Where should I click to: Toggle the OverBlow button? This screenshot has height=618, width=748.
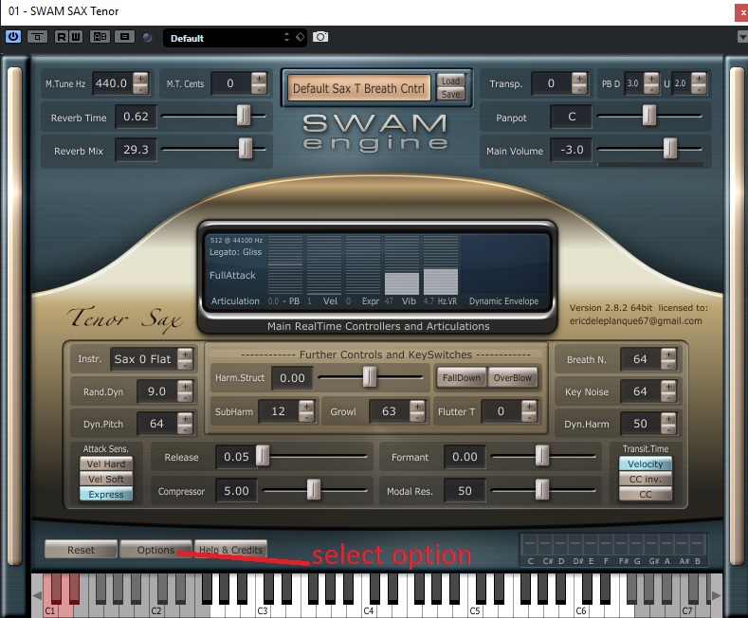coord(513,377)
